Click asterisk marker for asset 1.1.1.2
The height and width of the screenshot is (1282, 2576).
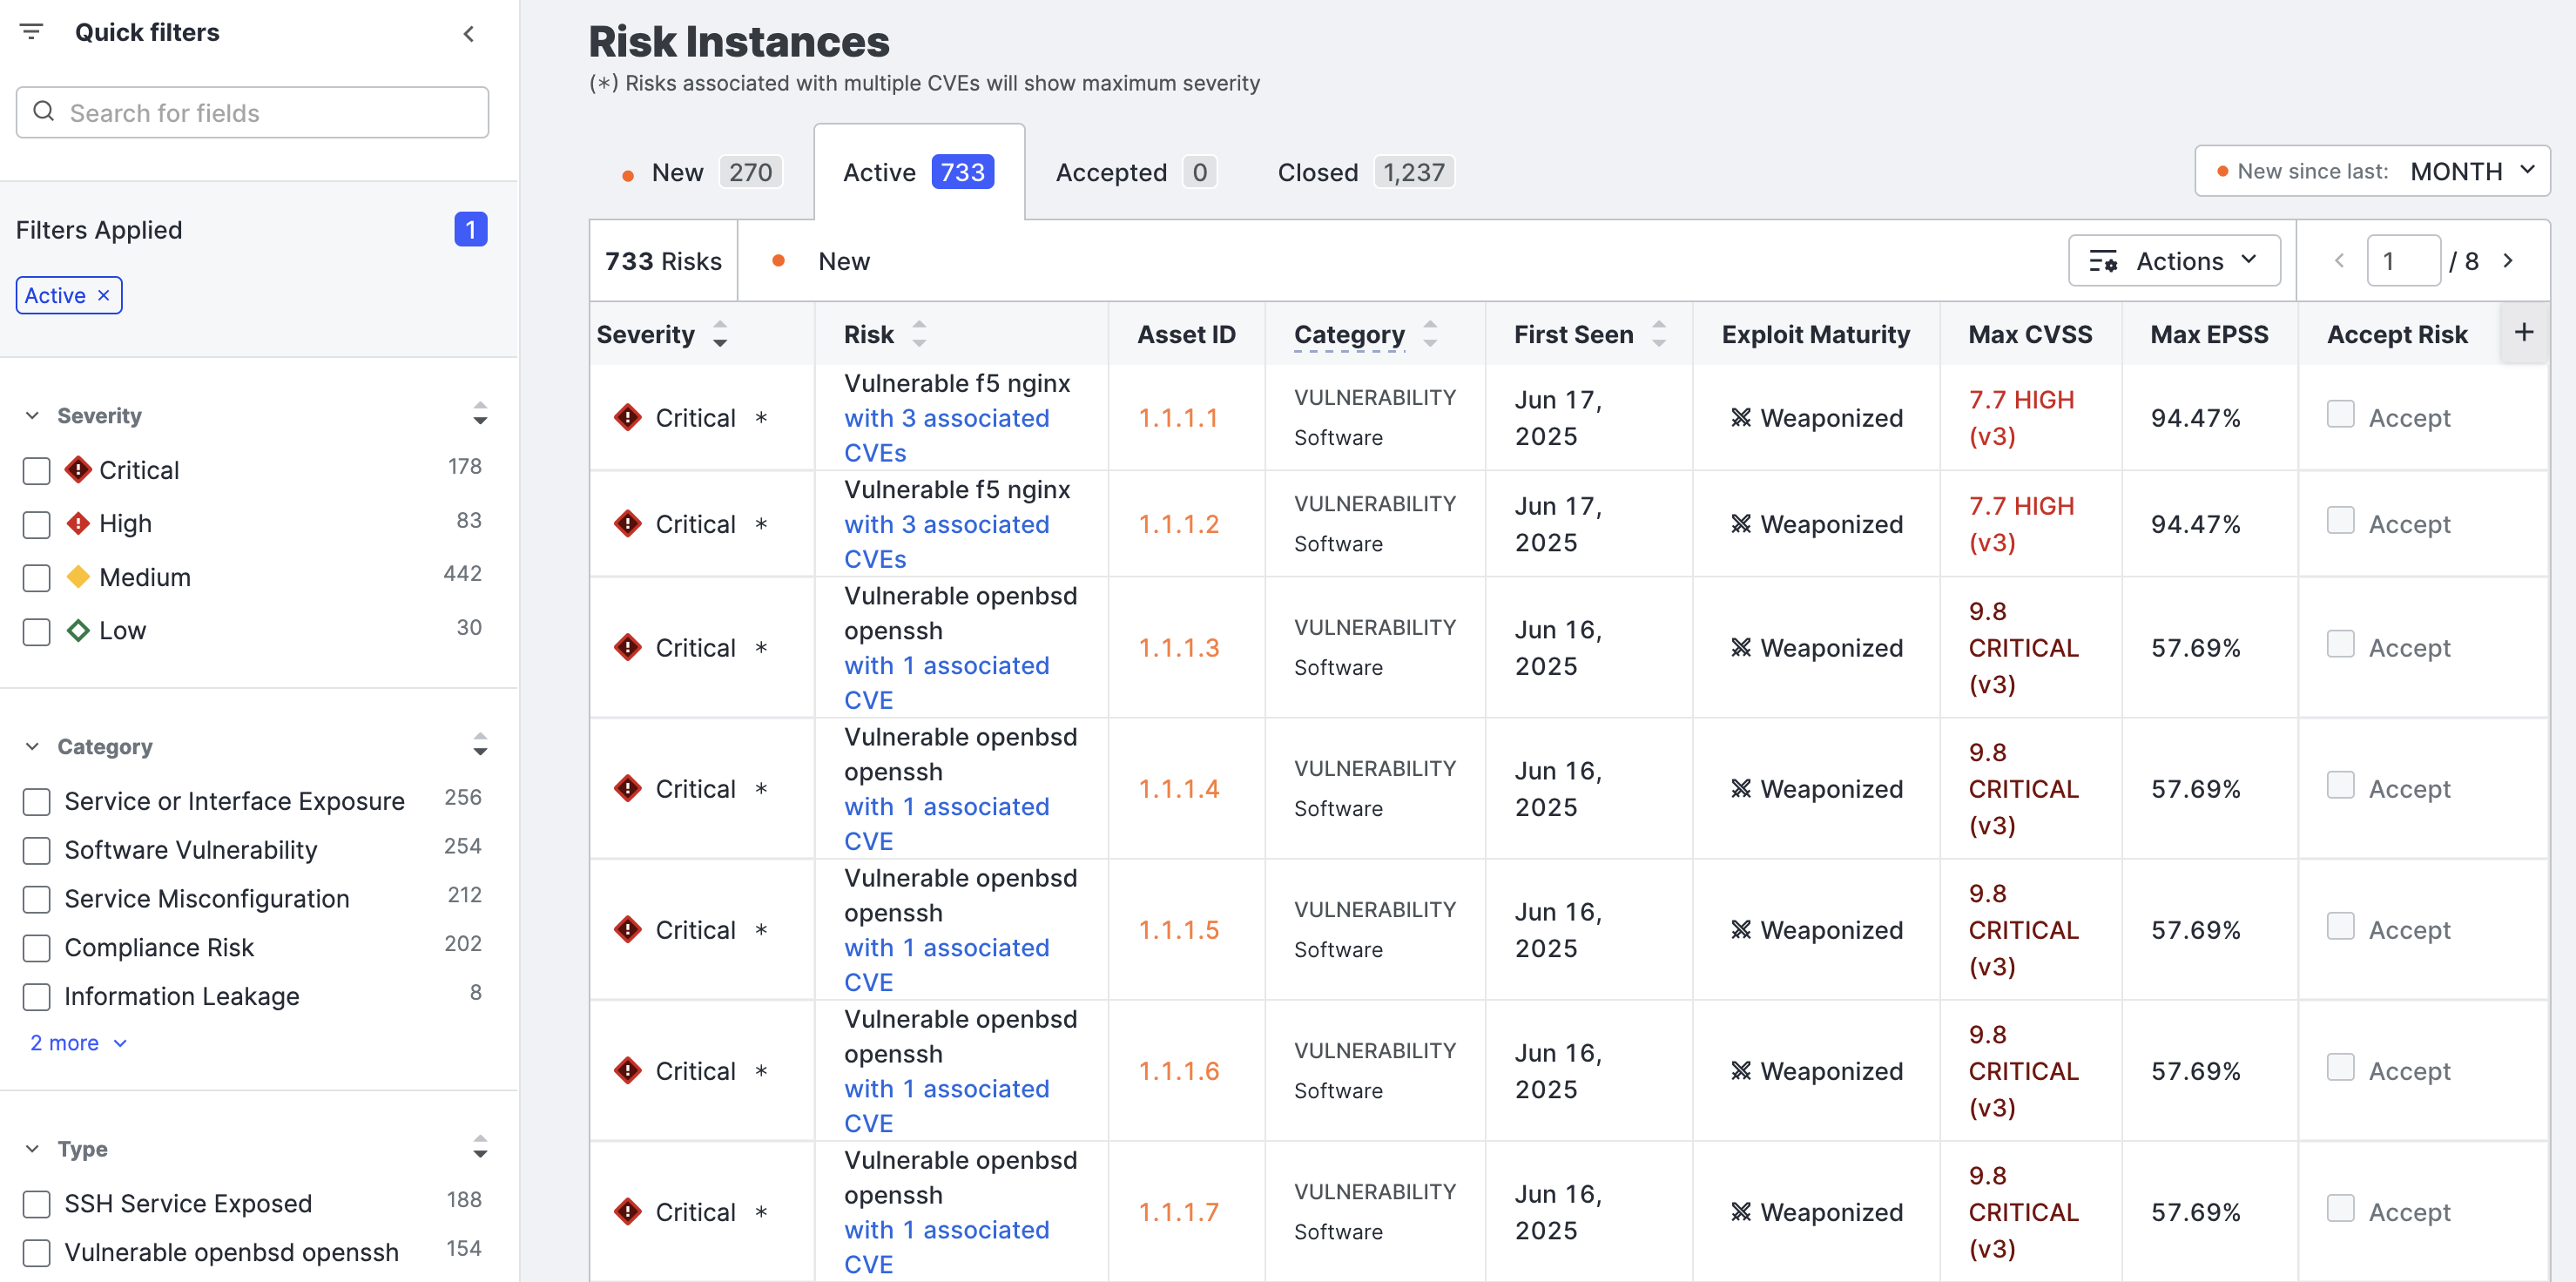tap(761, 524)
